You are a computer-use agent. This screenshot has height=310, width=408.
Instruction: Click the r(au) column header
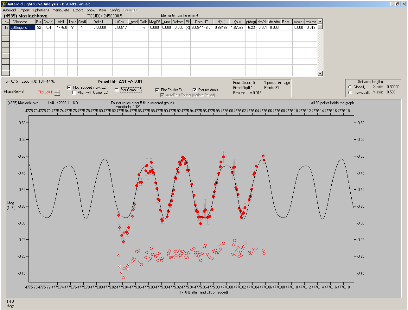coord(237,22)
